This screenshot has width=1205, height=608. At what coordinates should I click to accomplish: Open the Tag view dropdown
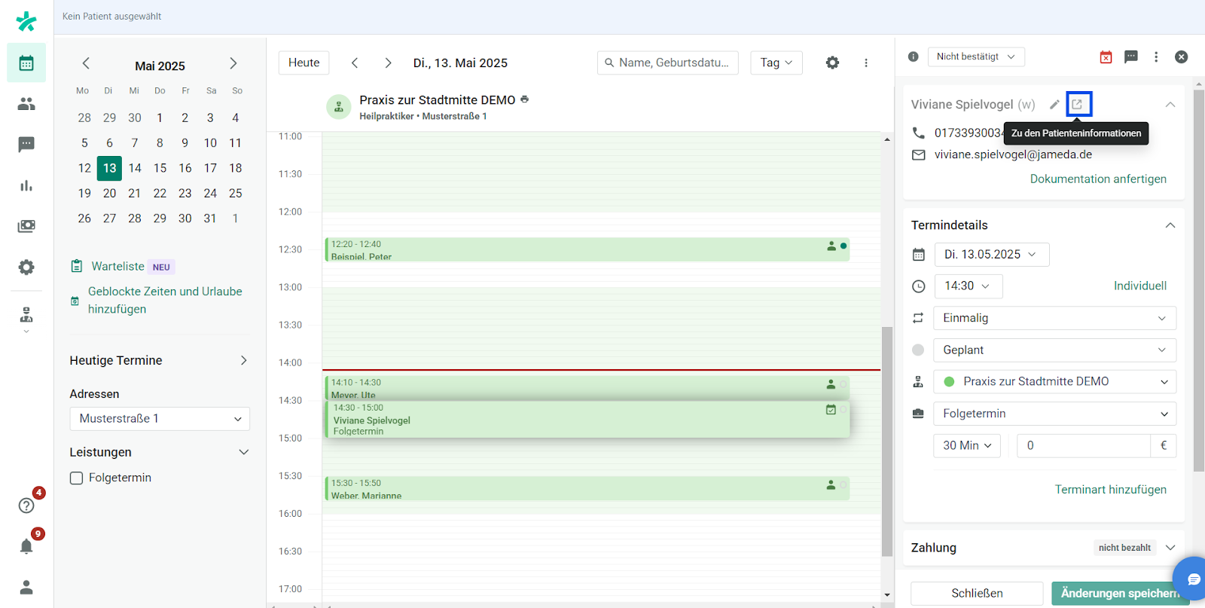(776, 63)
